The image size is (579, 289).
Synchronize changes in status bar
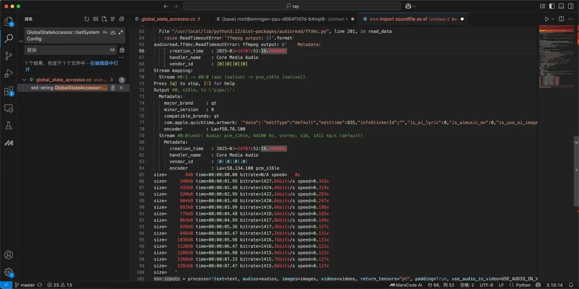[40, 285]
